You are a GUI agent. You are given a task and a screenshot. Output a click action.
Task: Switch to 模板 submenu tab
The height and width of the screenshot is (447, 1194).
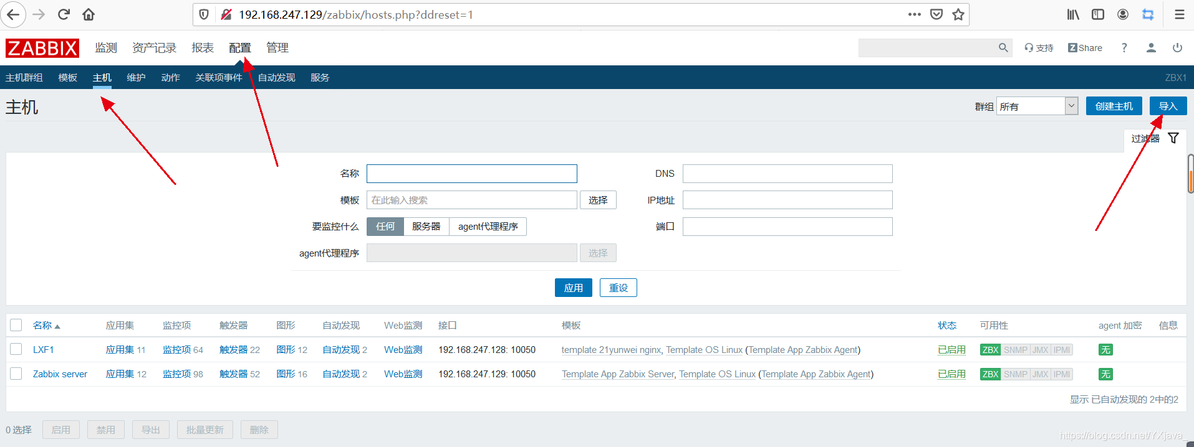click(x=68, y=78)
